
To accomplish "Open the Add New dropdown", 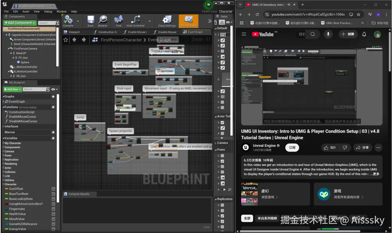I will 13,89.
